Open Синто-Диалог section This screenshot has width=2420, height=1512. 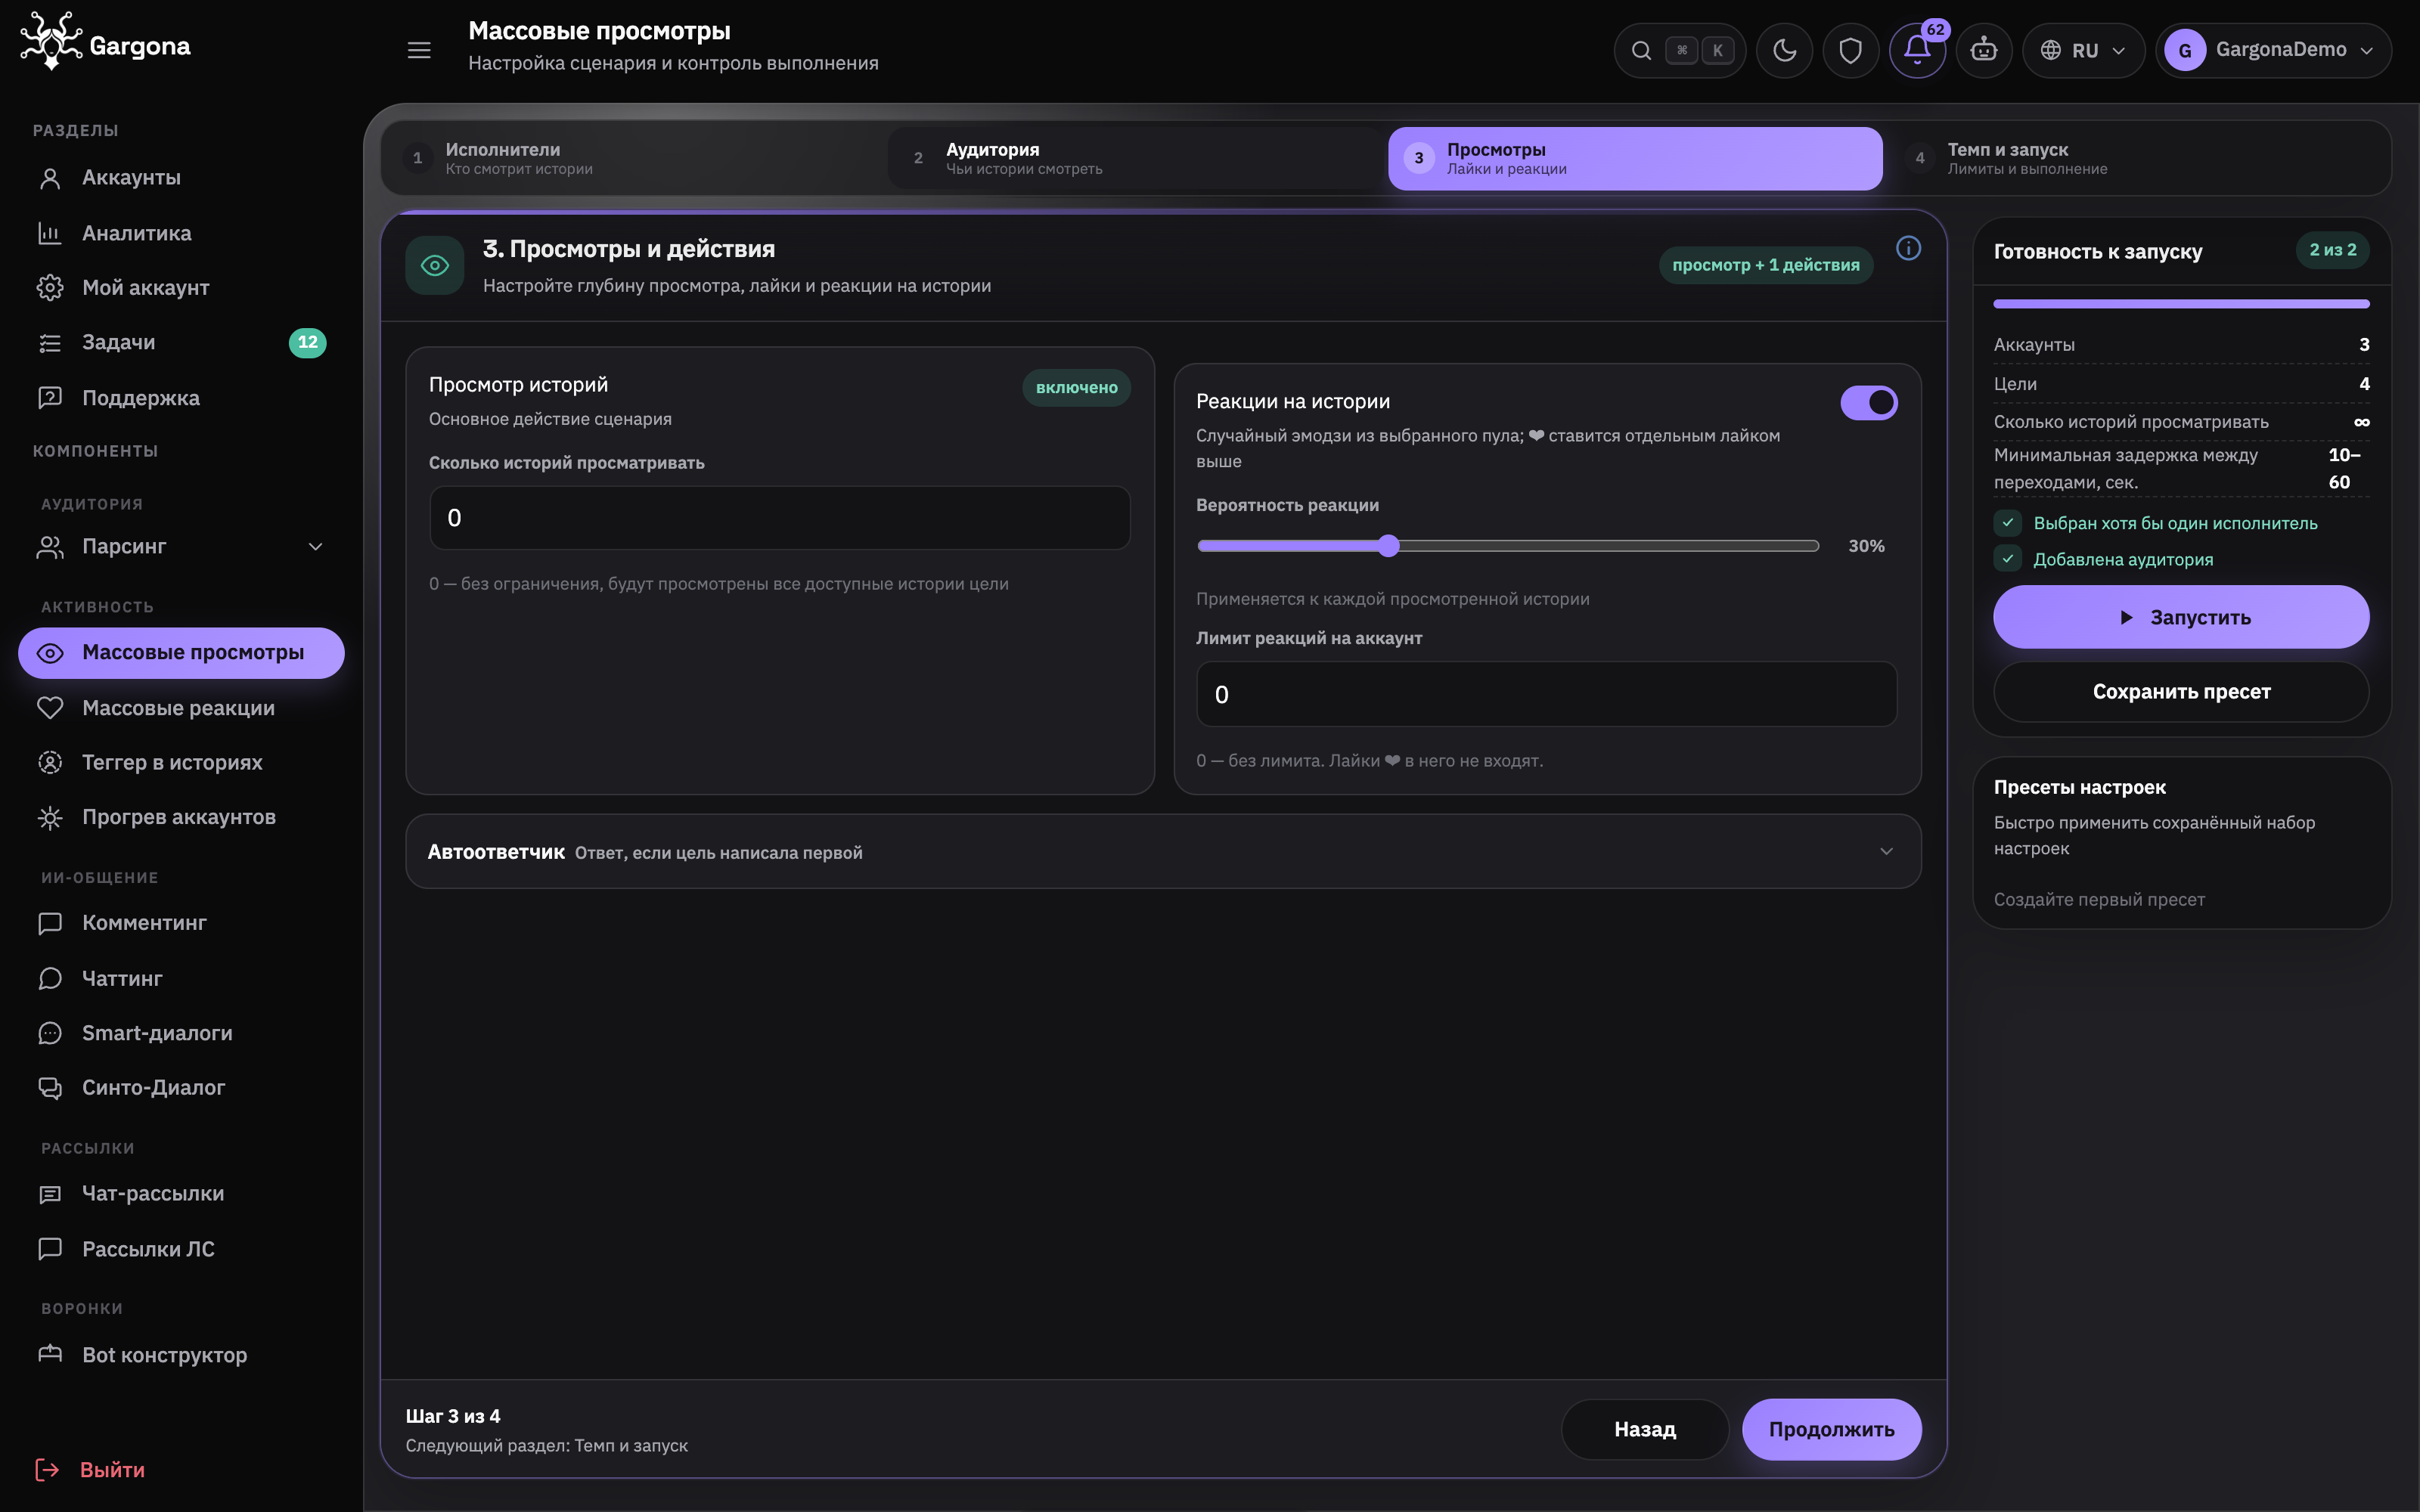click(181, 1088)
